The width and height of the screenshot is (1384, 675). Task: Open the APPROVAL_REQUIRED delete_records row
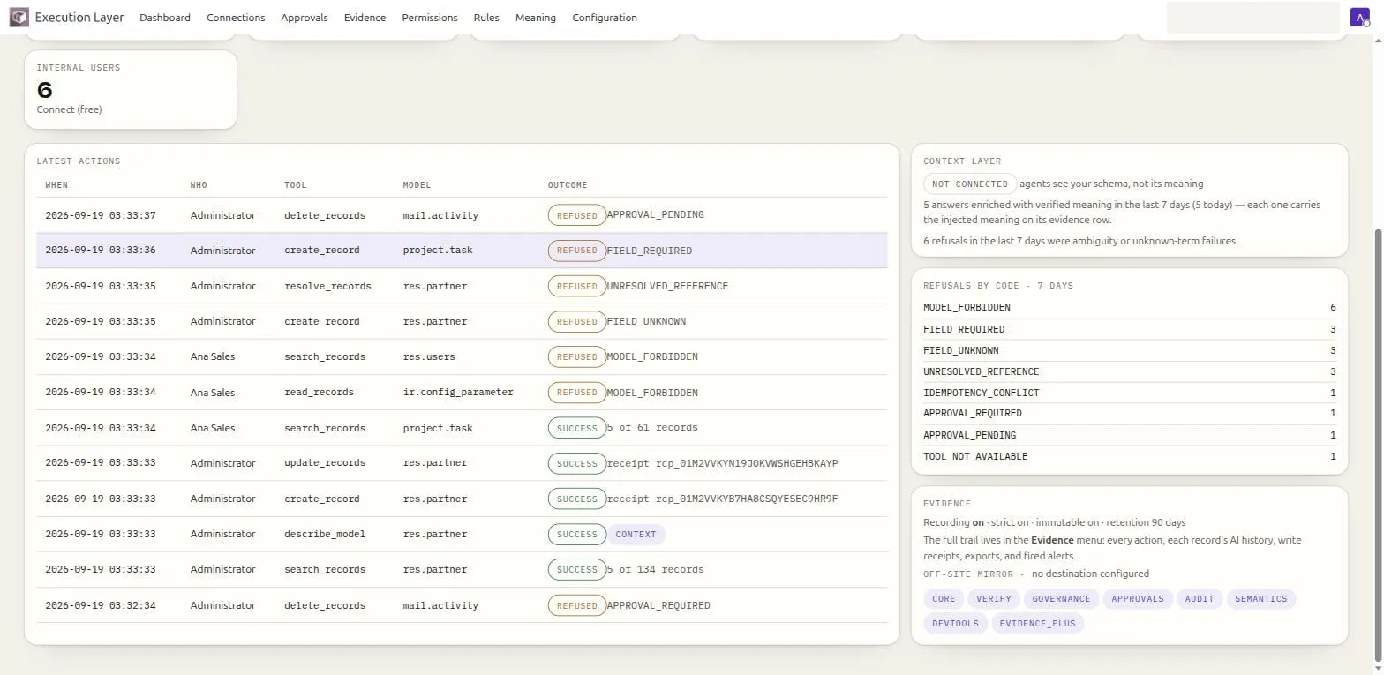(462, 605)
